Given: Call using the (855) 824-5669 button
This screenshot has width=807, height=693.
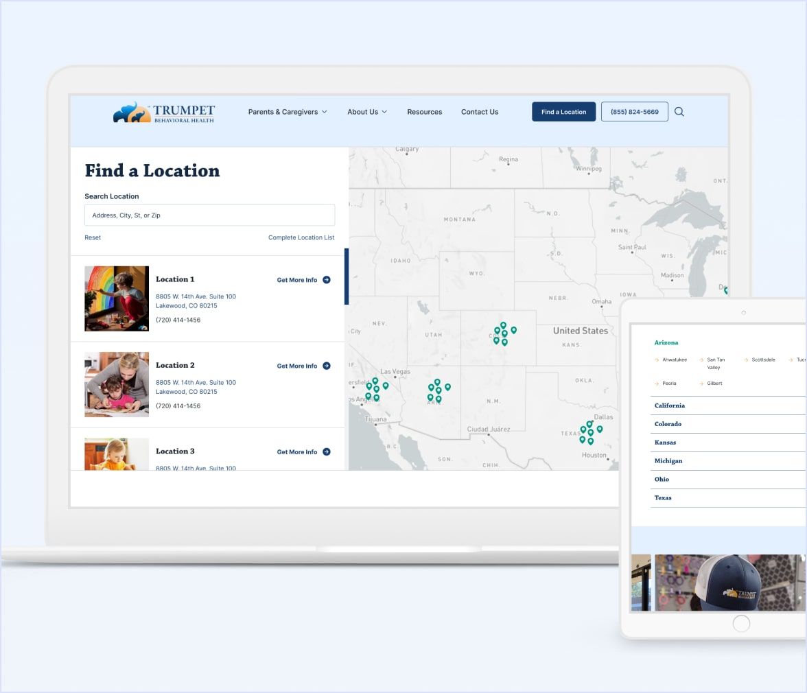Looking at the screenshot, I should point(635,112).
